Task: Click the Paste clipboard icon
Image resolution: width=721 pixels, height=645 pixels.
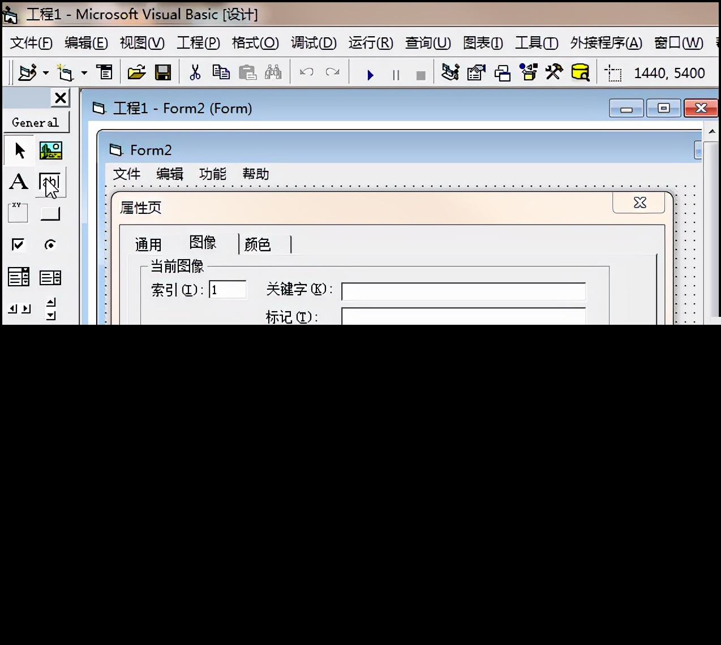Action: click(x=247, y=72)
